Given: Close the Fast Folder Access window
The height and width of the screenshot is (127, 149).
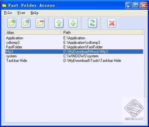Looking at the screenshot, I should coord(144,5).
